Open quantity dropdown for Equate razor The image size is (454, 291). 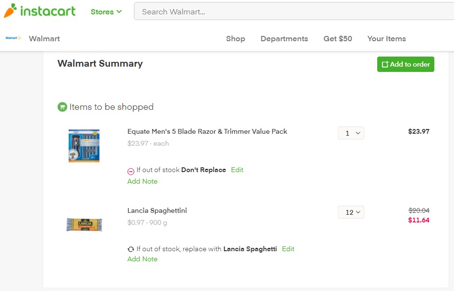click(351, 133)
